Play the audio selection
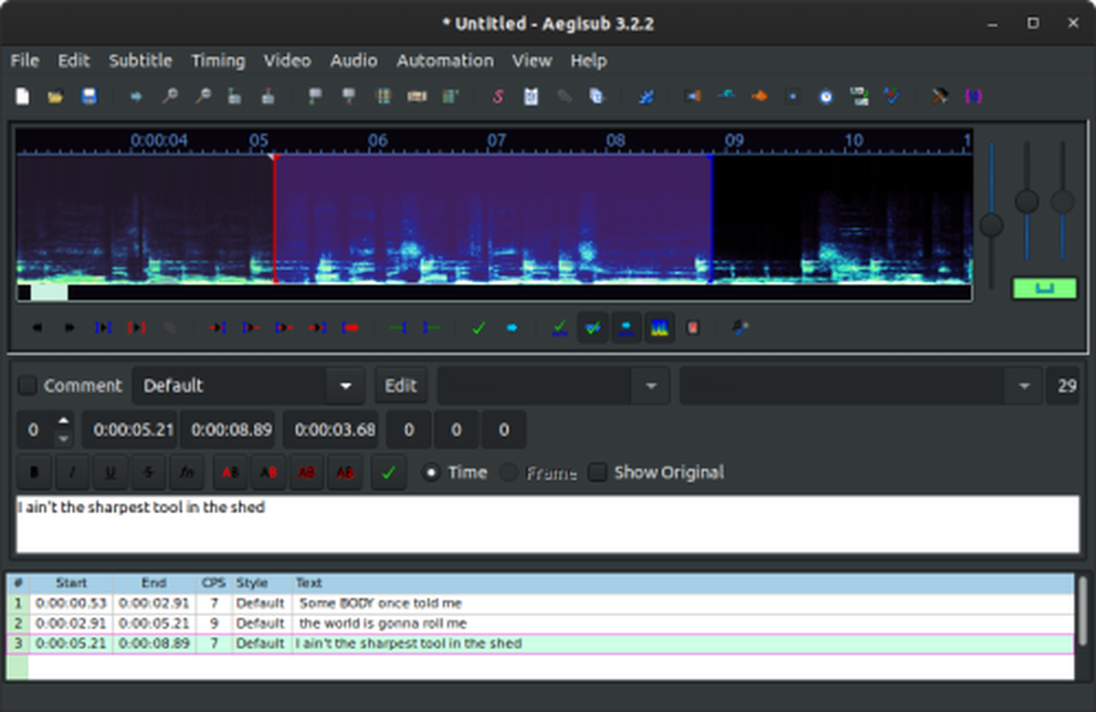The width and height of the screenshot is (1096, 712). 103,328
